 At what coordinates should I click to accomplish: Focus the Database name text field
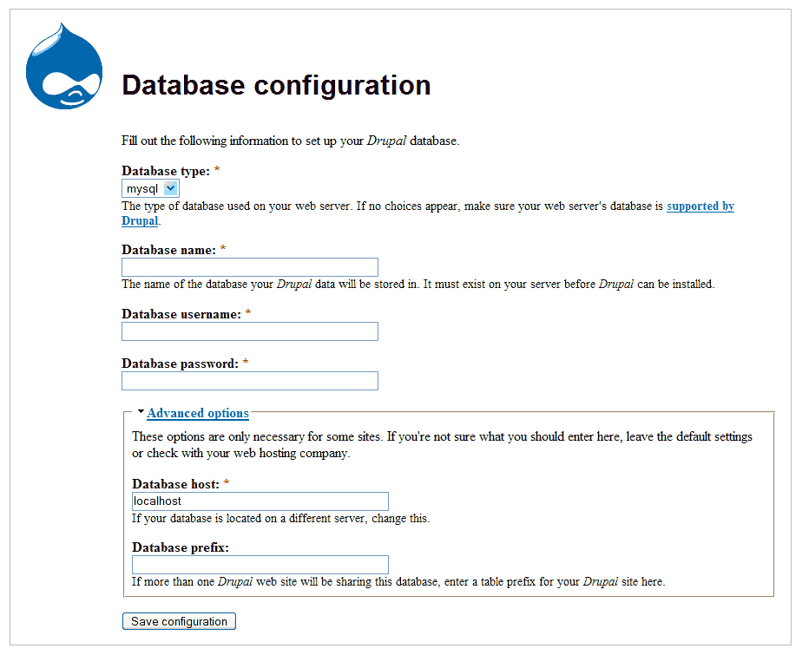tap(250, 267)
